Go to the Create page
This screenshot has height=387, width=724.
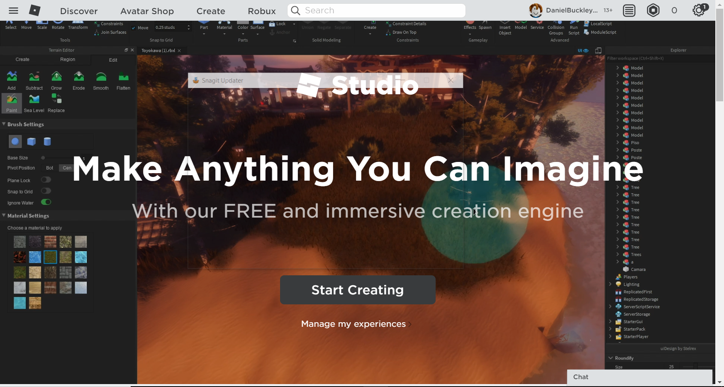coord(211,11)
